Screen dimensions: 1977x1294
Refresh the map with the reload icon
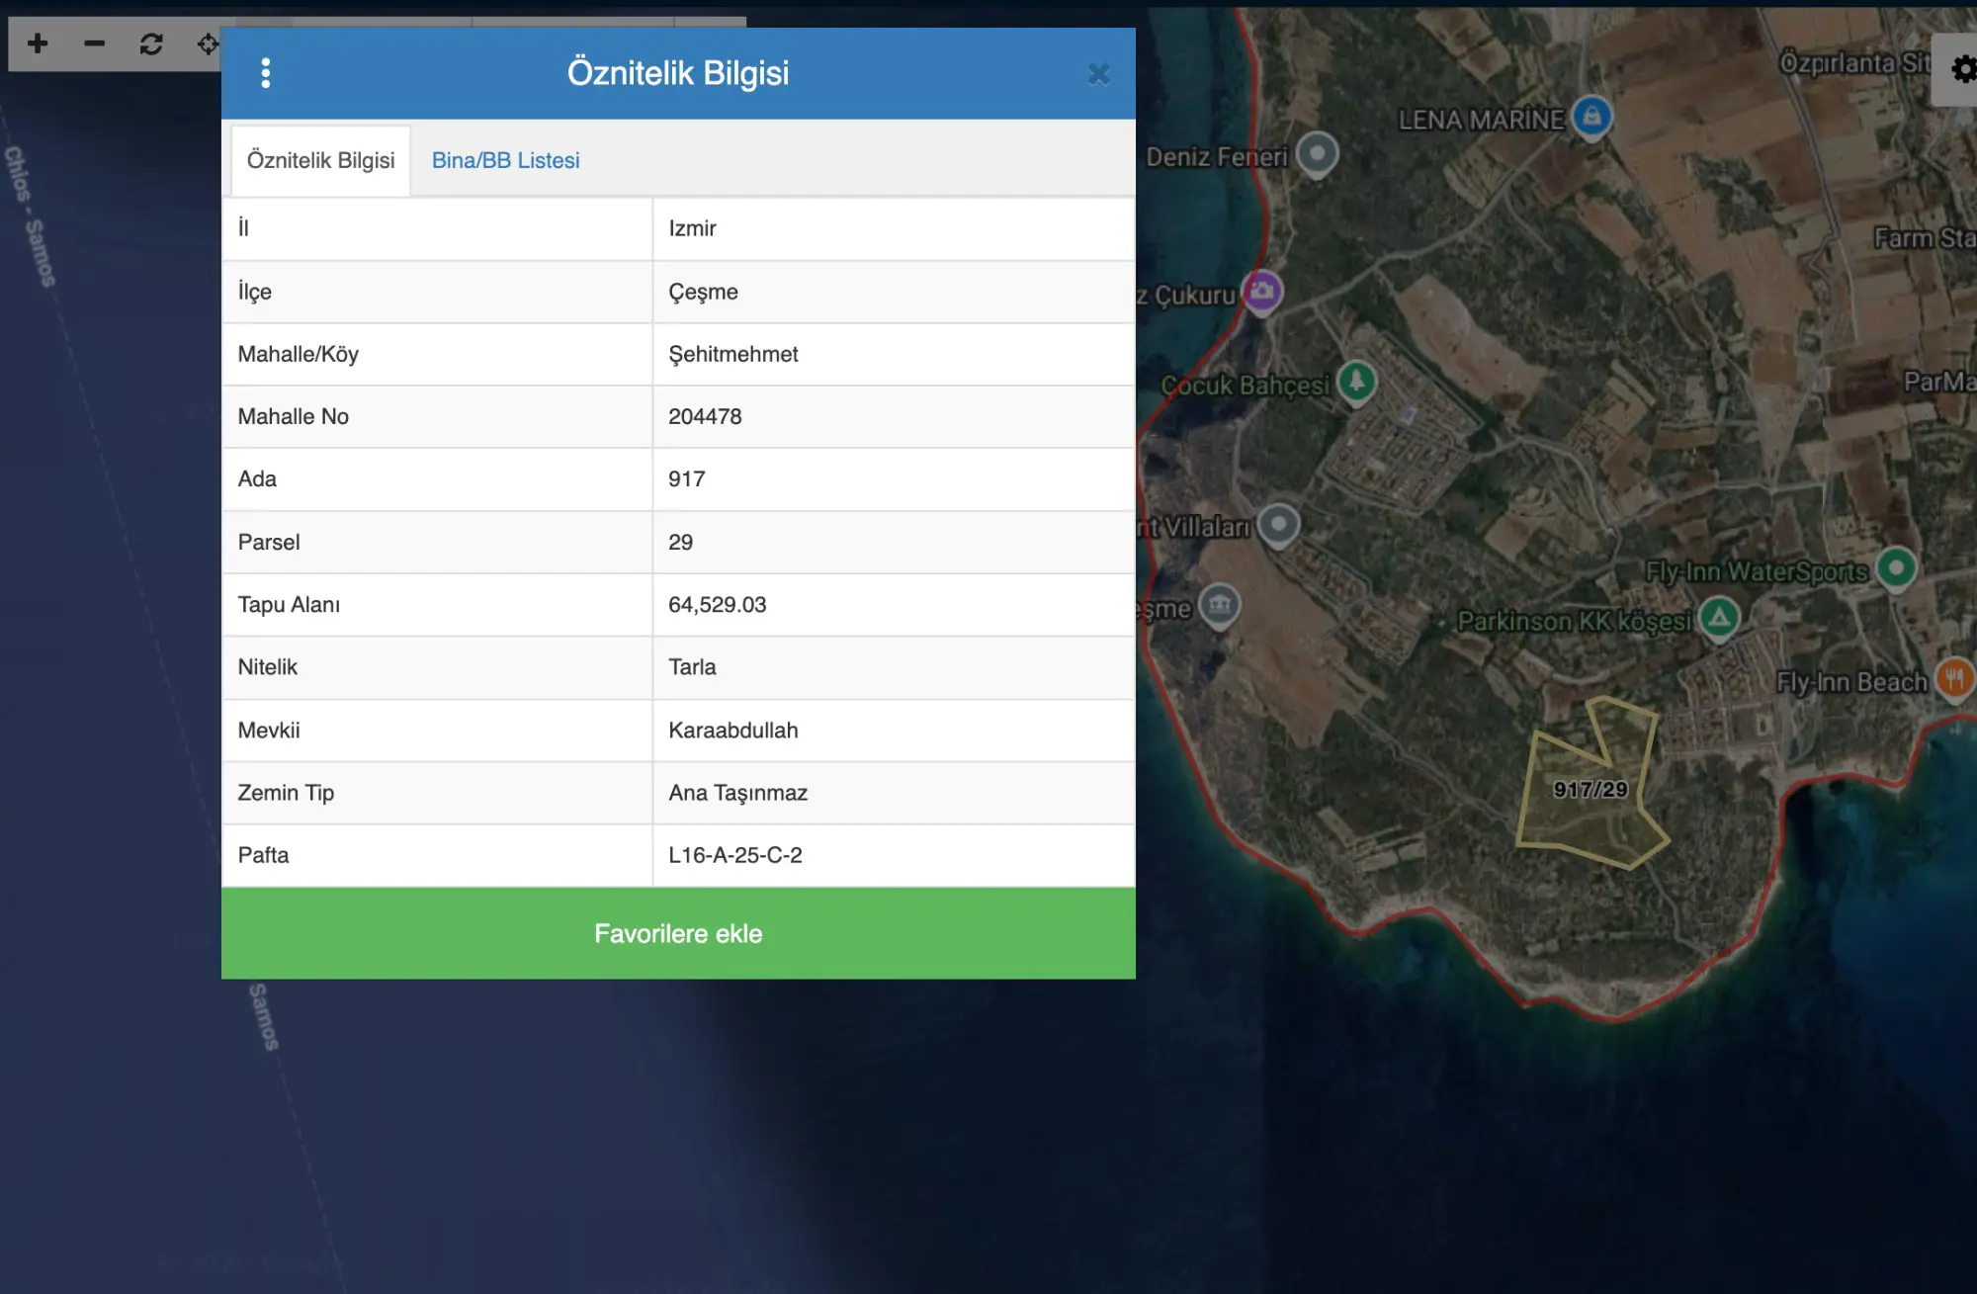tap(151, 43)
